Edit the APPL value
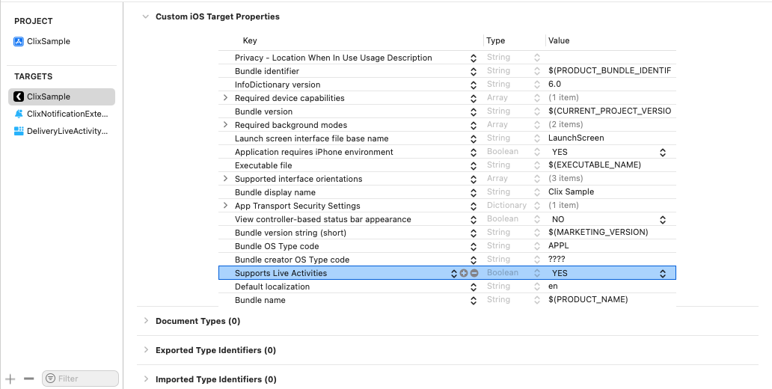 (558, 245)
